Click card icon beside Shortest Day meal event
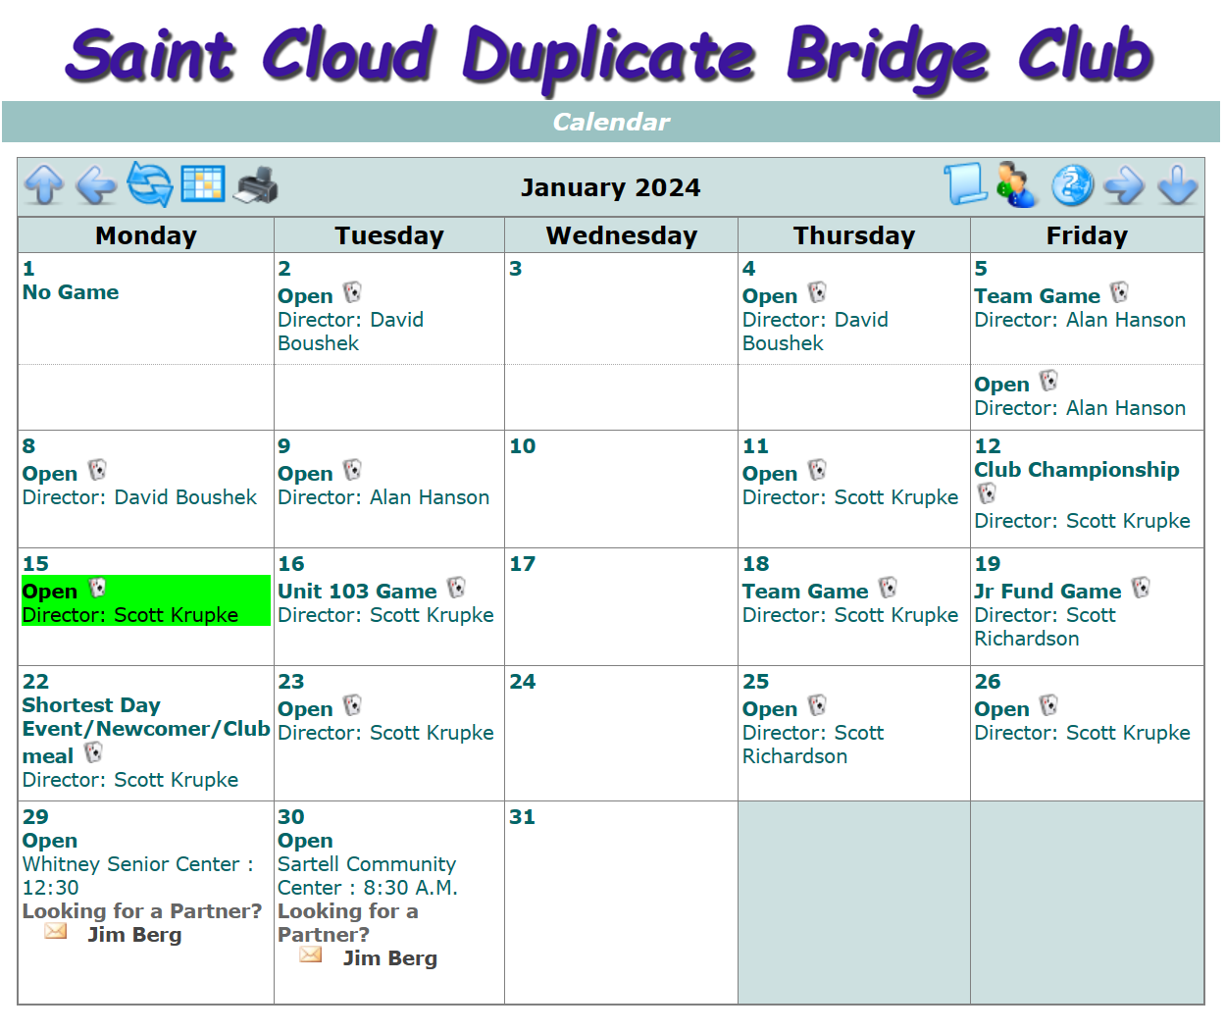This screenshot has width=1225, height=1032. pyautogui.click(x=94, y=752)
